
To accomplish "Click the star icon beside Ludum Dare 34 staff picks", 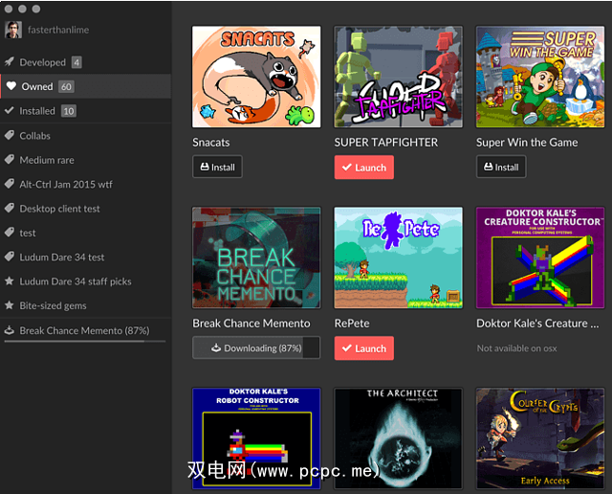I will pyautogui.click(x=10, y=281).
